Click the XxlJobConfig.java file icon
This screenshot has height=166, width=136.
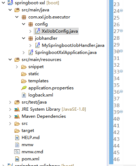pyautogui.click(x=38, y=31)
